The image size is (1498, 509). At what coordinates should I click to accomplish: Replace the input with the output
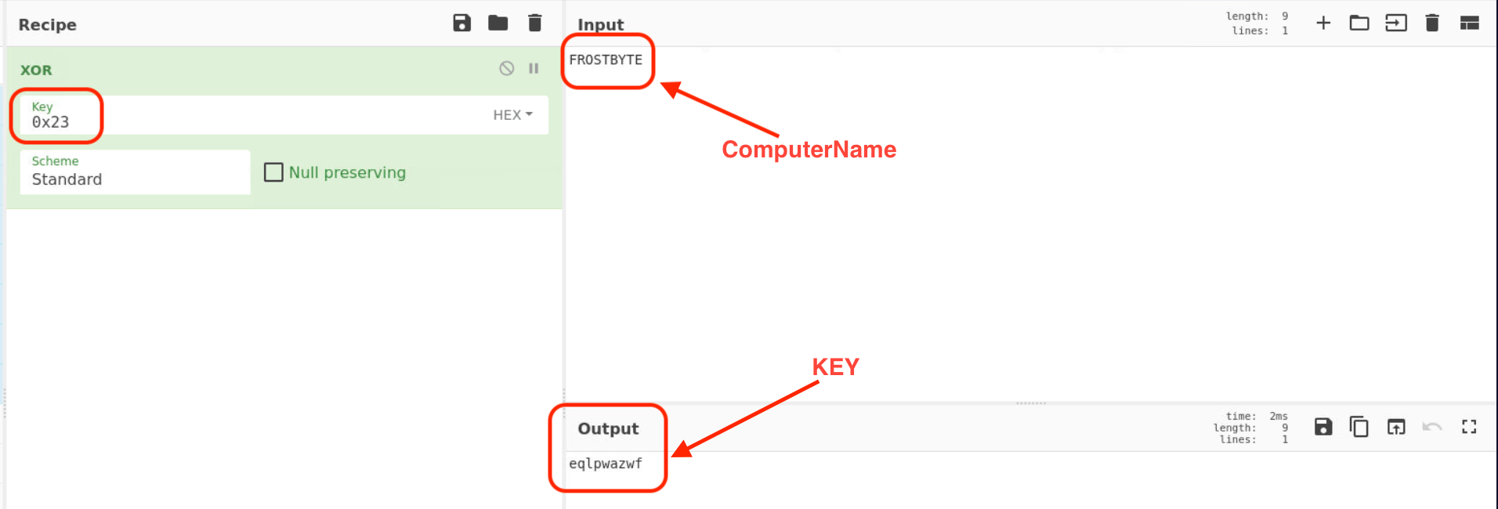pos(1395,427)
